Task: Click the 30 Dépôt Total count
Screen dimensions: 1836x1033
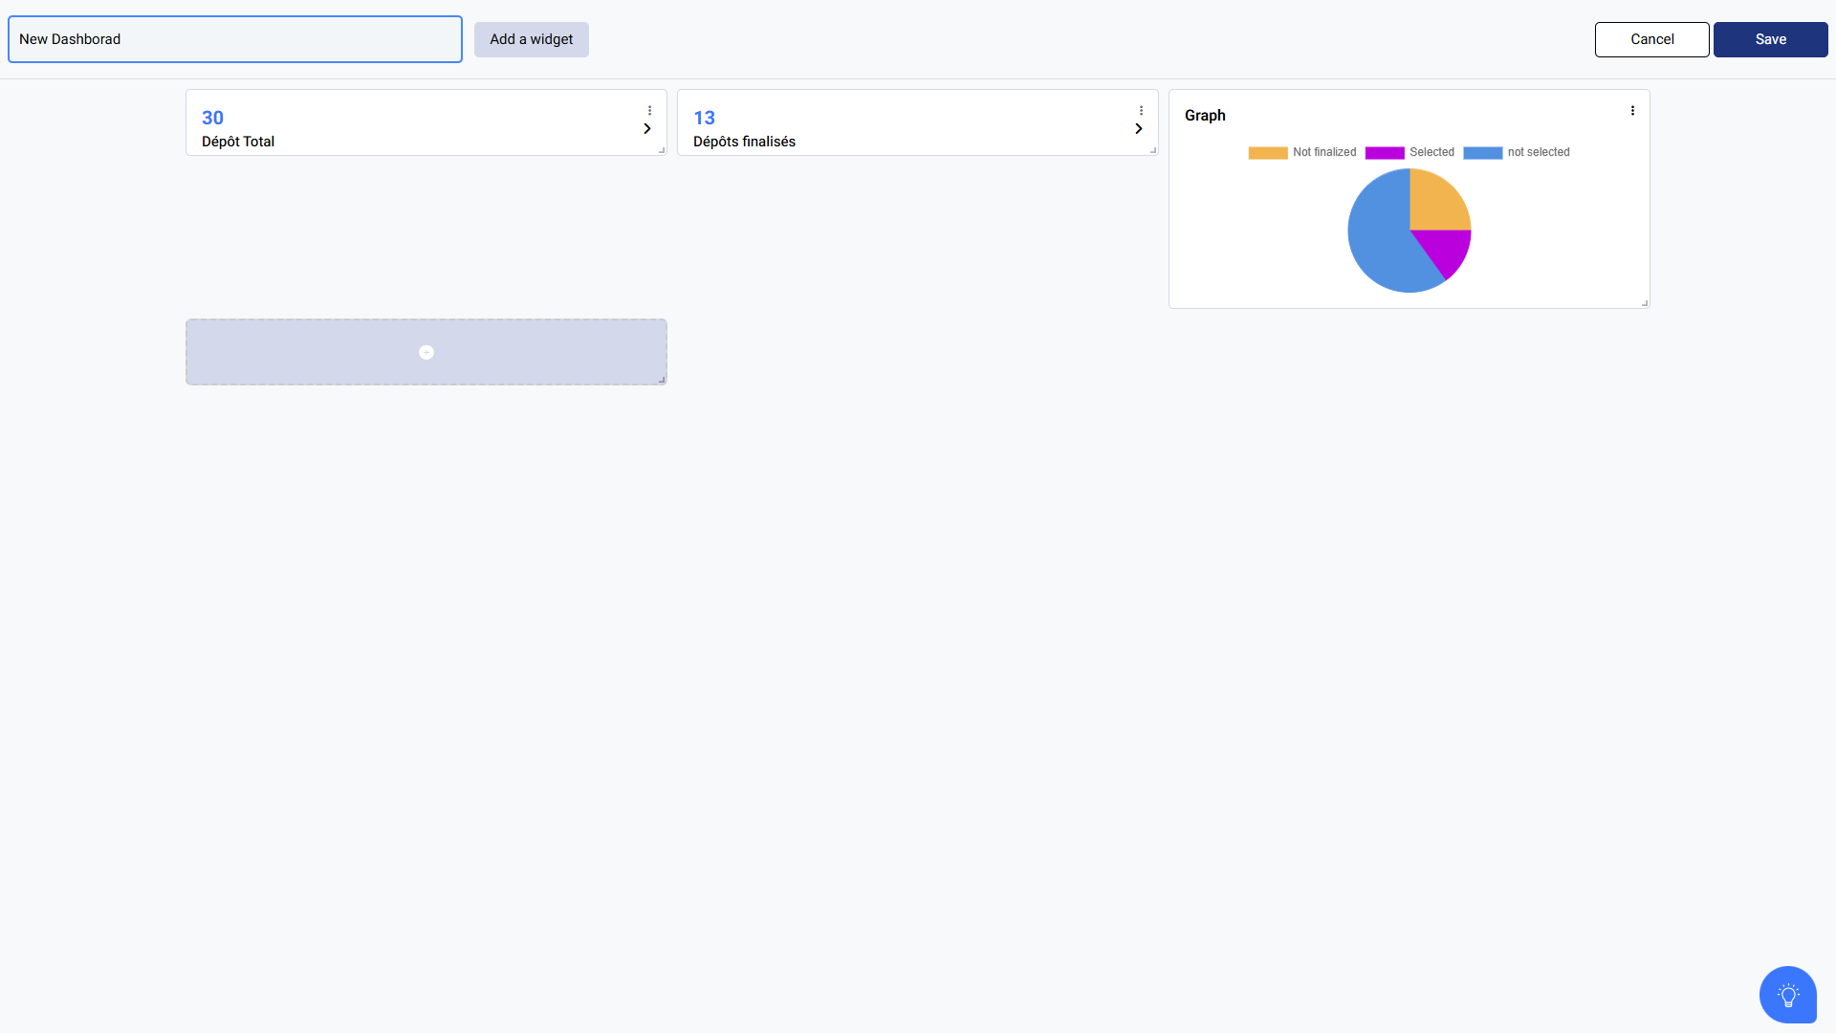Action: pyautogui.click(x=212, y=118)
